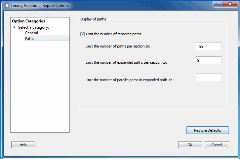Confirm the options with OK
240x159 pixels.
(x=190, y=145)
